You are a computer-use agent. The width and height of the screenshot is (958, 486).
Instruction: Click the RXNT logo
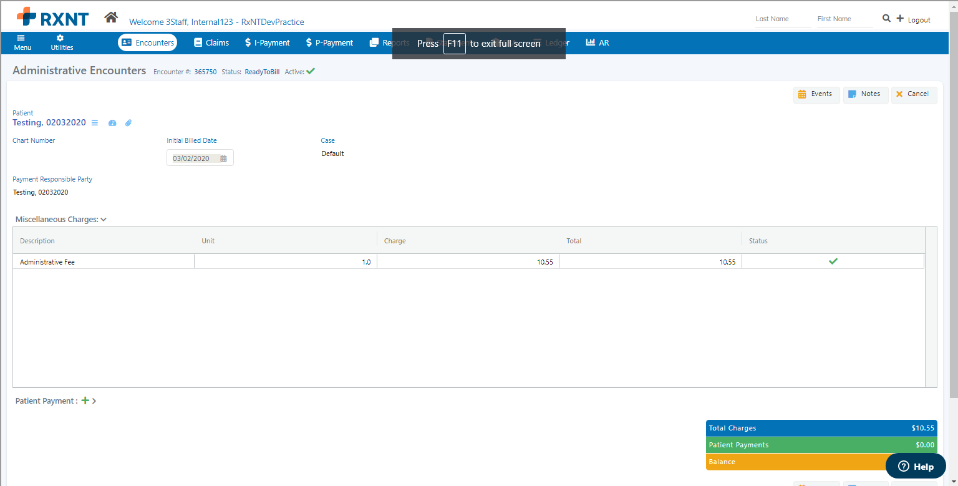click(x=52, y=17)
